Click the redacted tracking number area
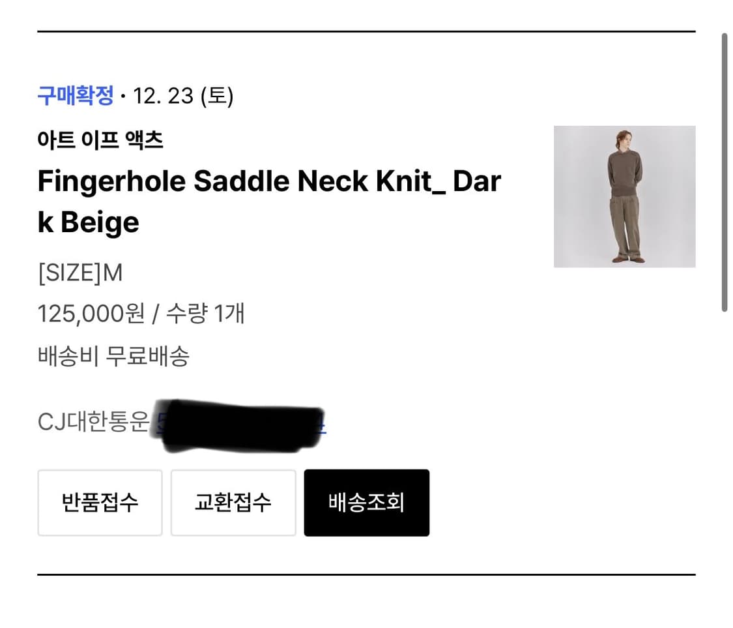 click(241, 424)
